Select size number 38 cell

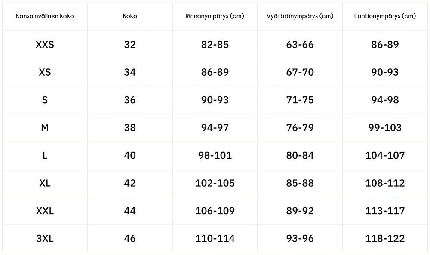pos(130,128)
